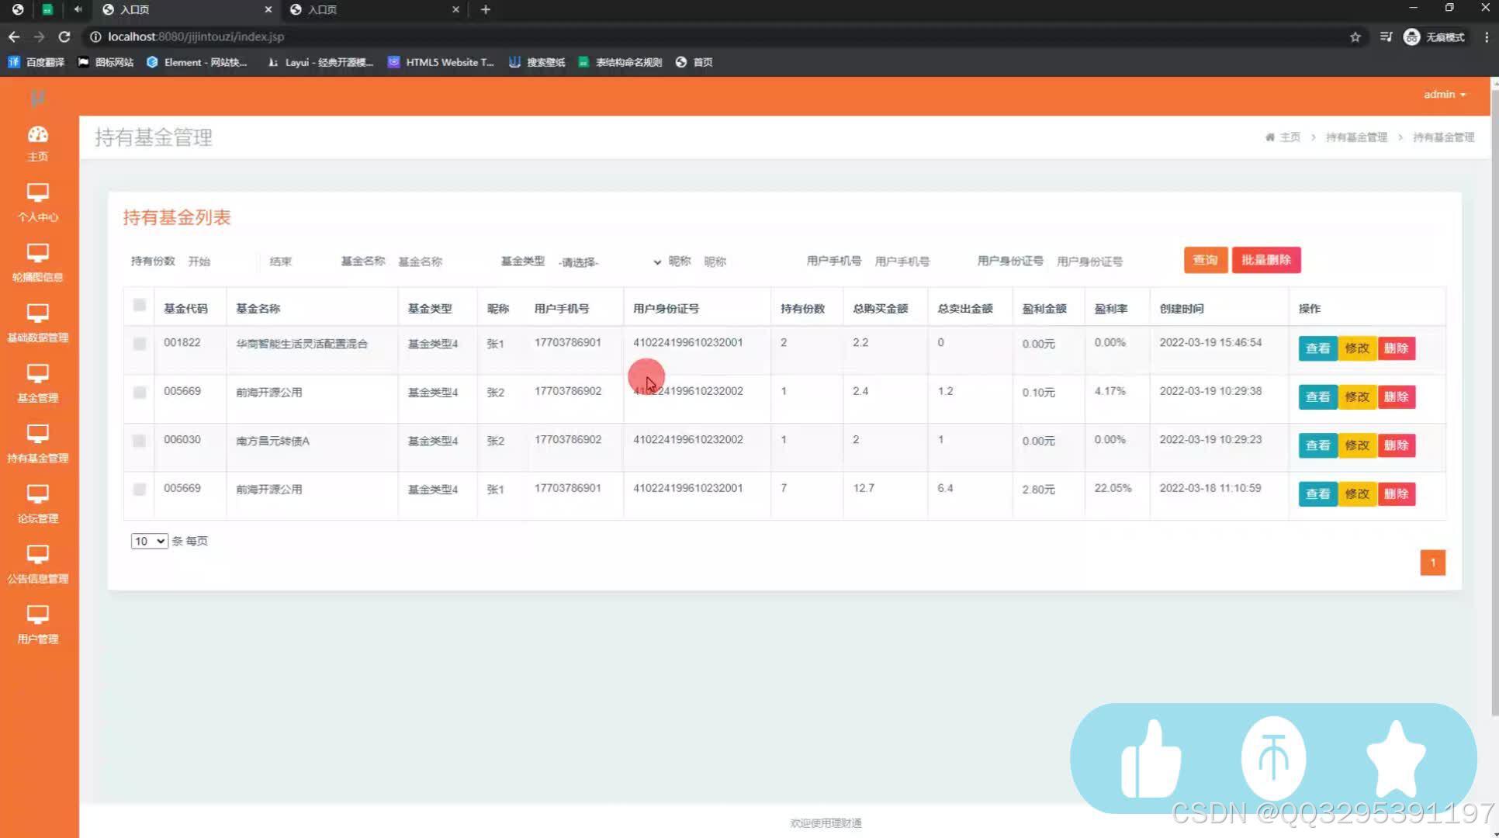Click the incognito 无痕模式 profile icon
Image resolution: width=1499 pixels, height=838 pixels.
click(1434, 36)
